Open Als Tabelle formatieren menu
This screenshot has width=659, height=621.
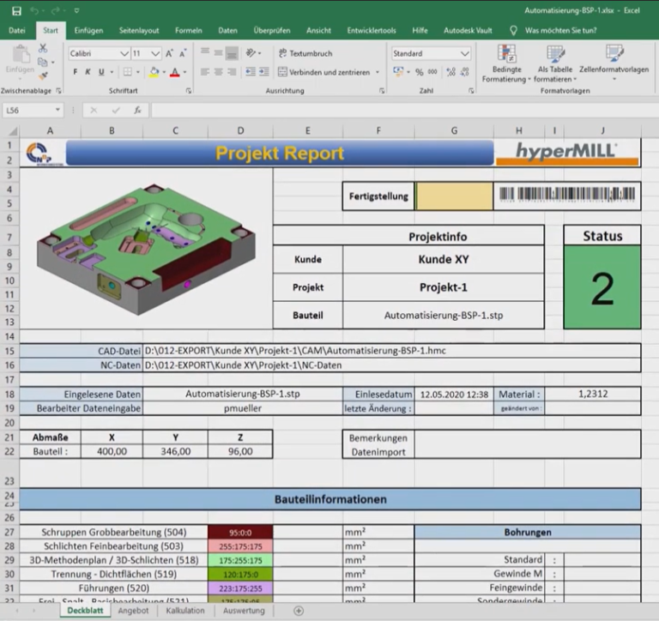coord(555,63)
